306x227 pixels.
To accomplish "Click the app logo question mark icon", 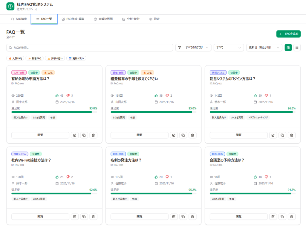I will pos(10,6).
